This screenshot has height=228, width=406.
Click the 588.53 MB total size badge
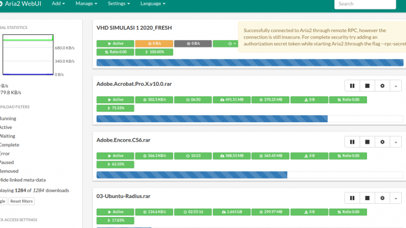pyautogui.click(x=232, y=156)
